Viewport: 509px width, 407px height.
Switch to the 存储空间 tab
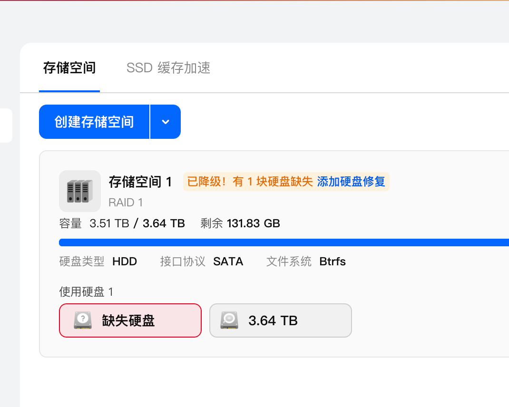(x=69, y=68)
